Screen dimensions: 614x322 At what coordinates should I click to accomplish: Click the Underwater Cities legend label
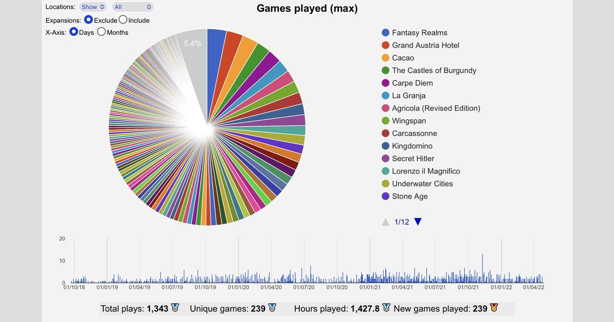[423, 183]
